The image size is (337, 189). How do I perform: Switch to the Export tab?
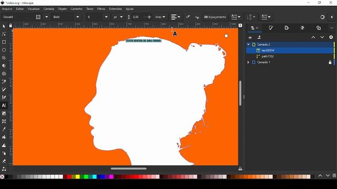pyautogui.click(x=286, y=28)
